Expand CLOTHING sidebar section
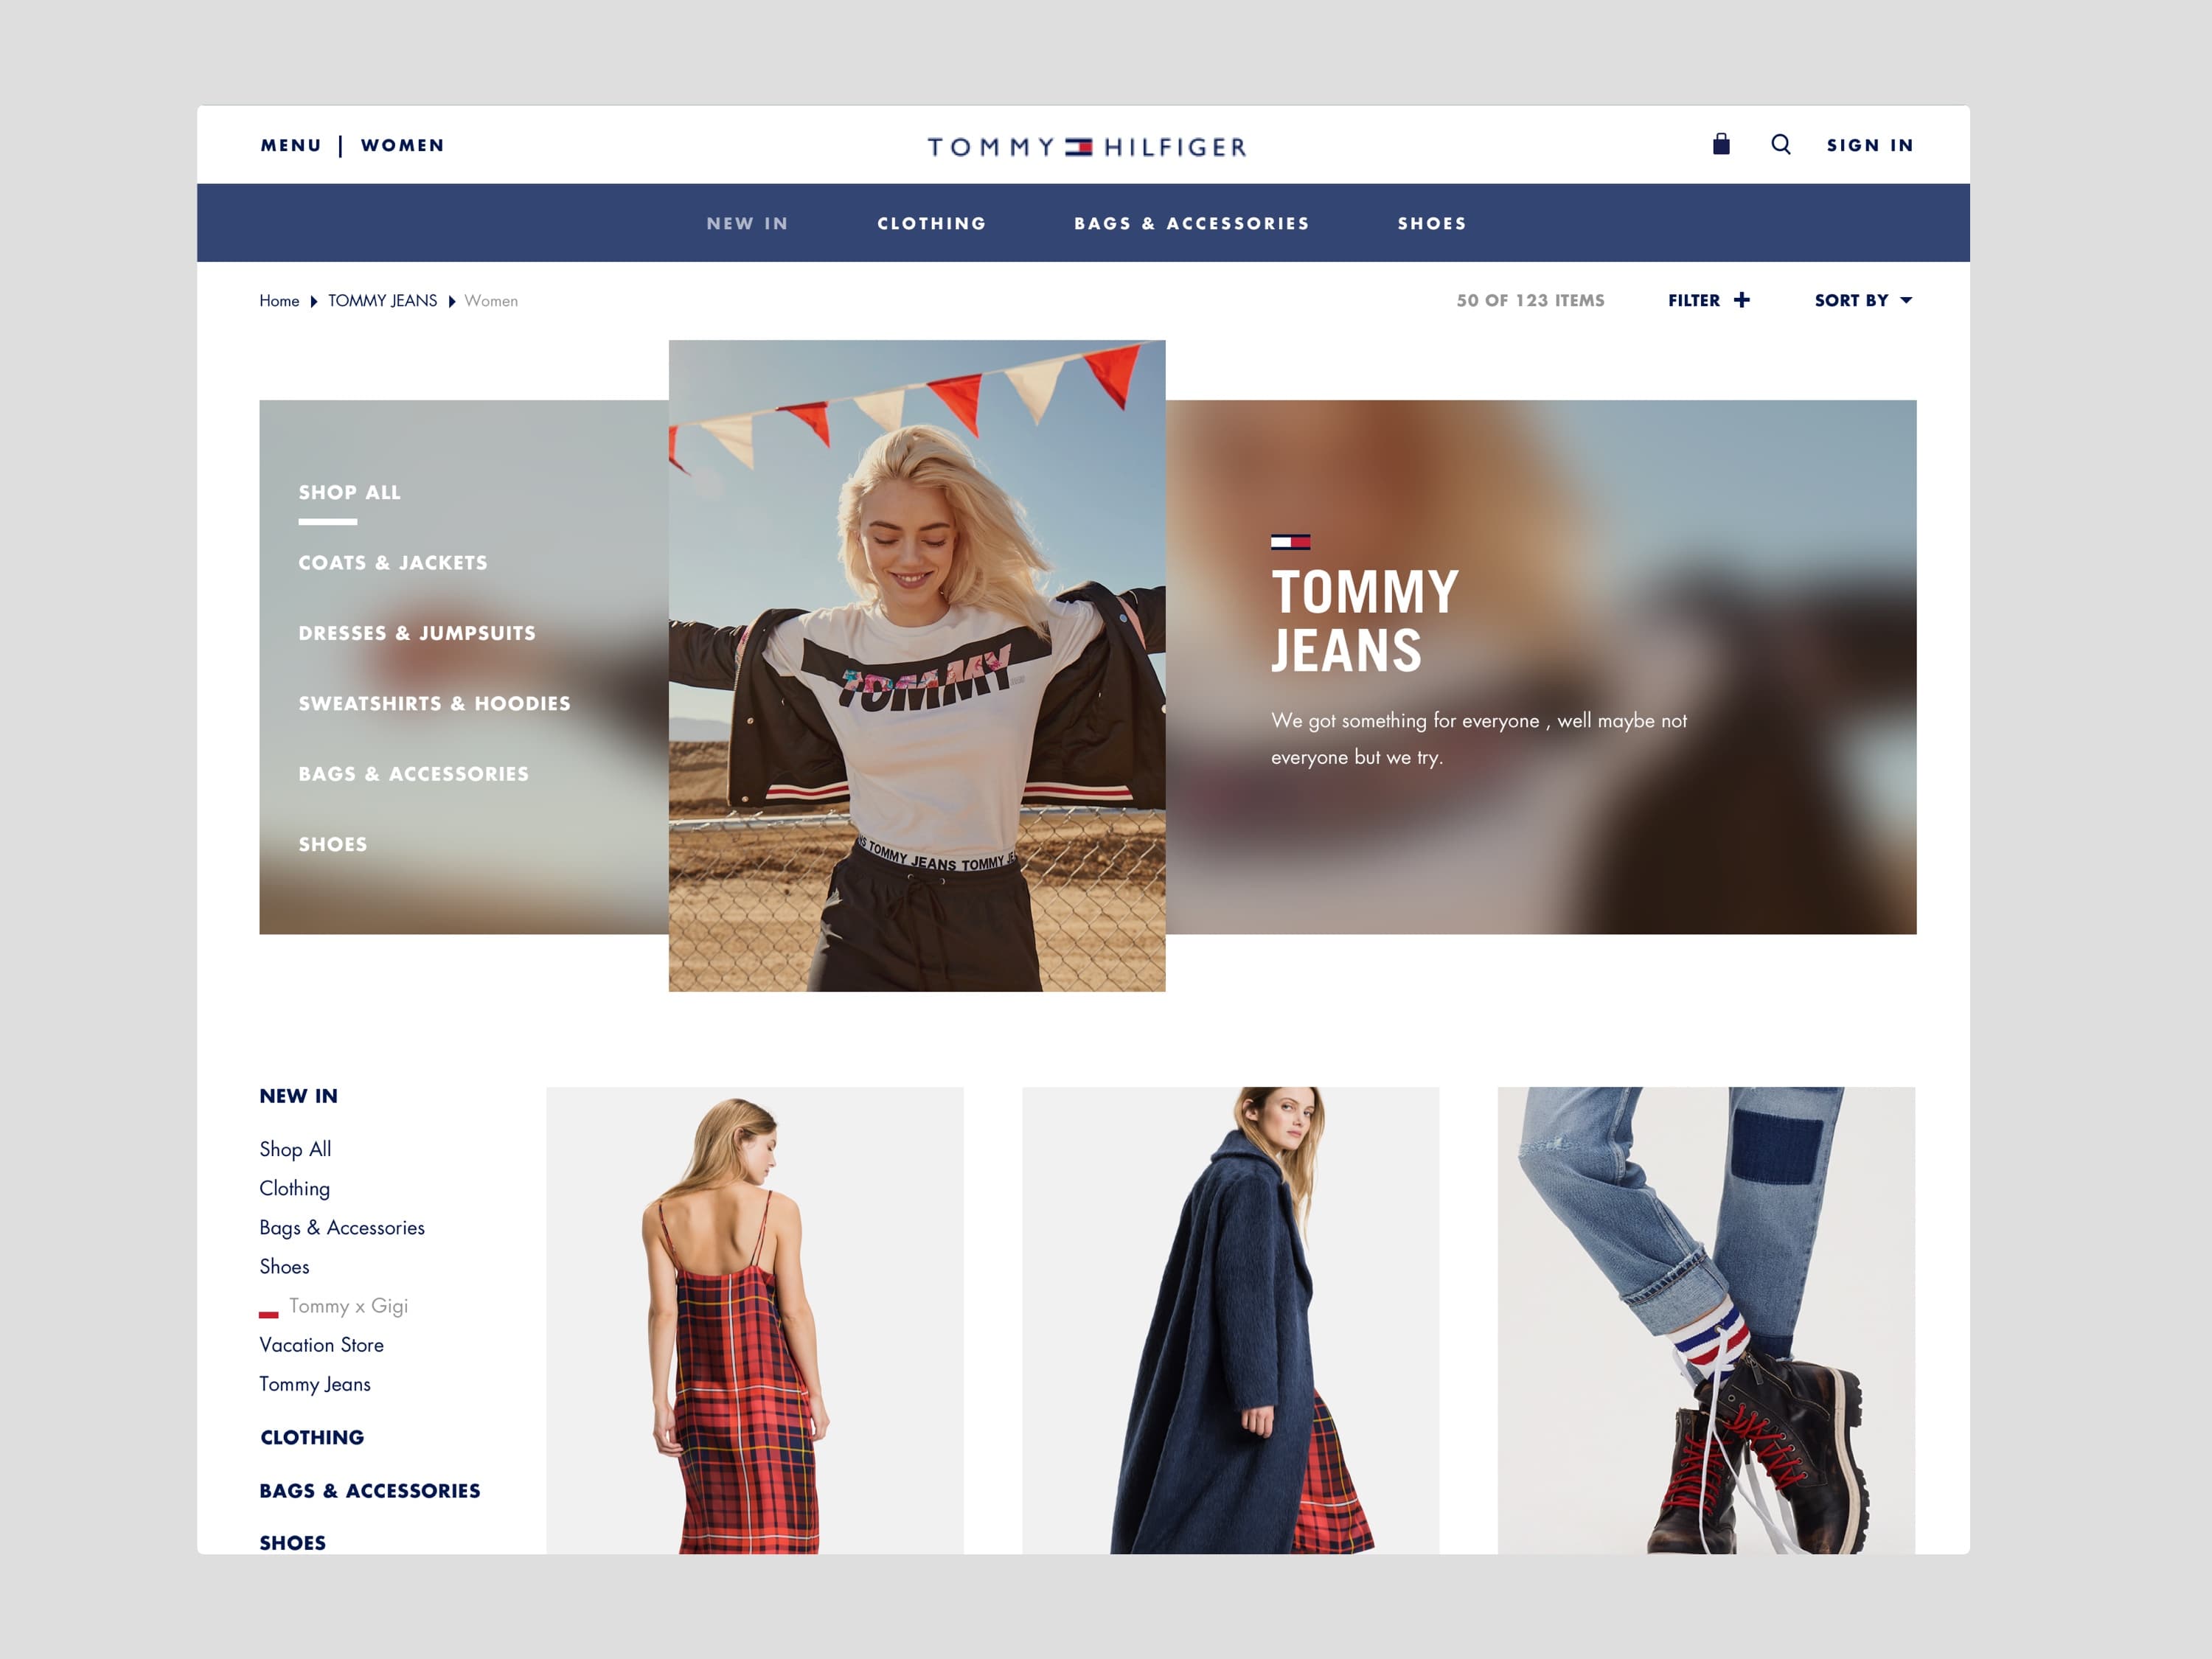Viewport: 2212px width, 1659px height. click(x=312, y=1437)
